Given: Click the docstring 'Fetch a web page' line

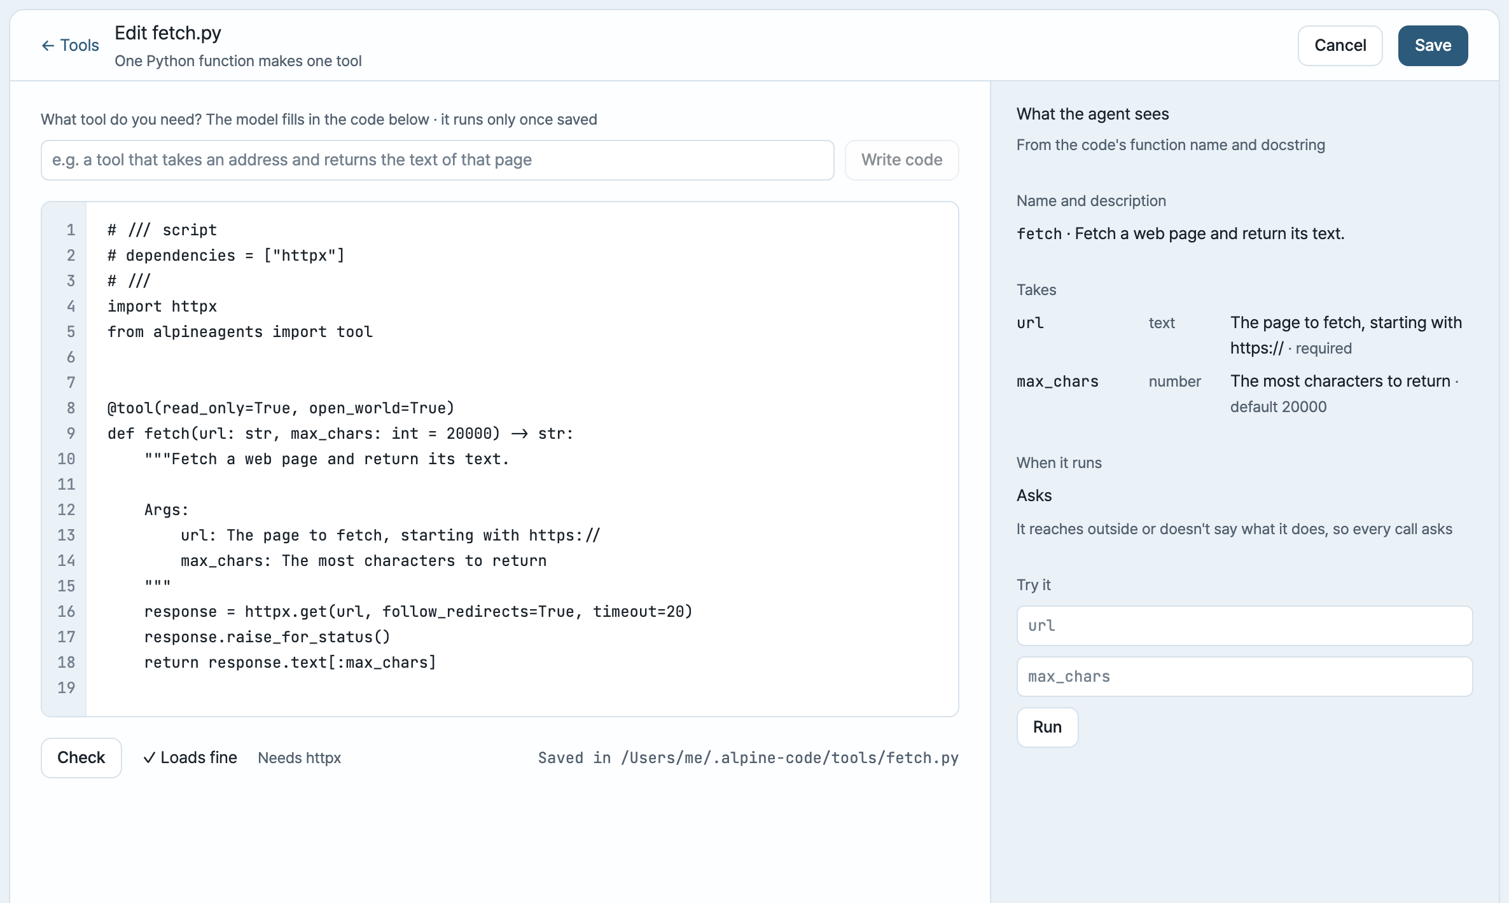Looking at the screenshot, I should tap(326, 459).
